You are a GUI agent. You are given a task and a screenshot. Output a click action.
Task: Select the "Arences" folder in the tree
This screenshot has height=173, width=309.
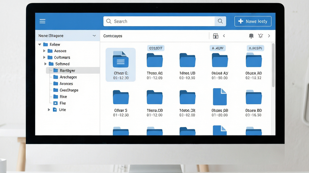(x=66, y=83)
